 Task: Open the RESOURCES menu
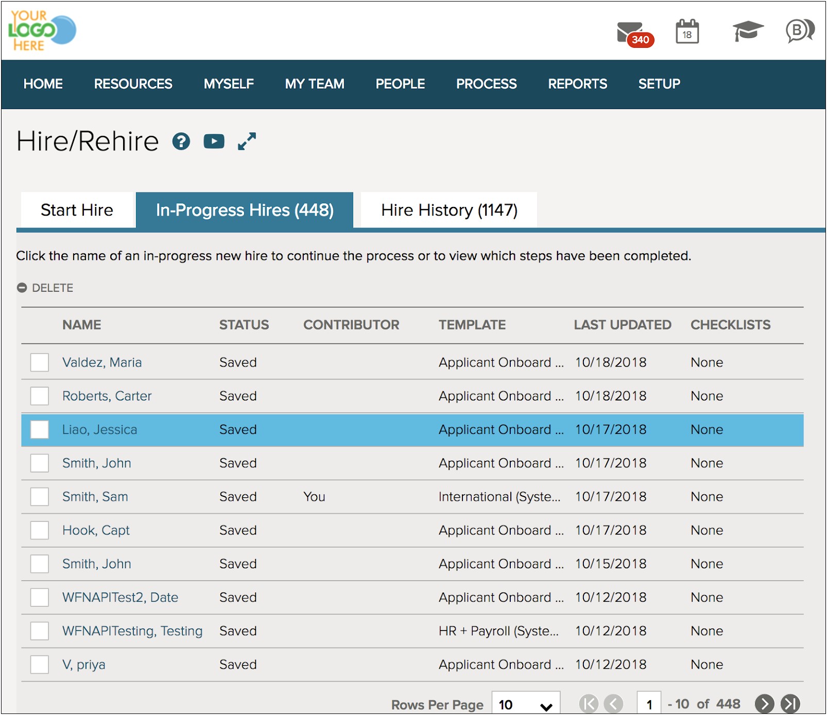(x=133, y=84)
